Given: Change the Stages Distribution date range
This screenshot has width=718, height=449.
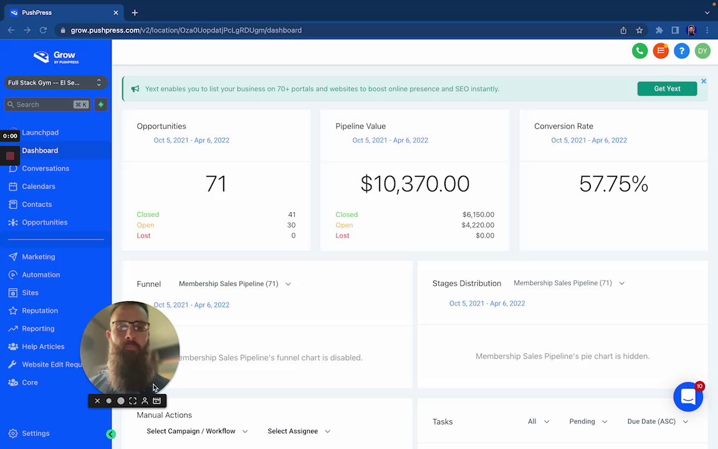Looking at the screenshot, I should point(487,303).
